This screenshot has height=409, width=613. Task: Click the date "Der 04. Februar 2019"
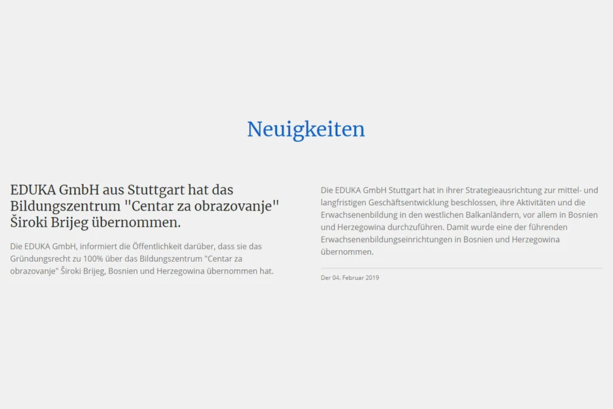350,277
